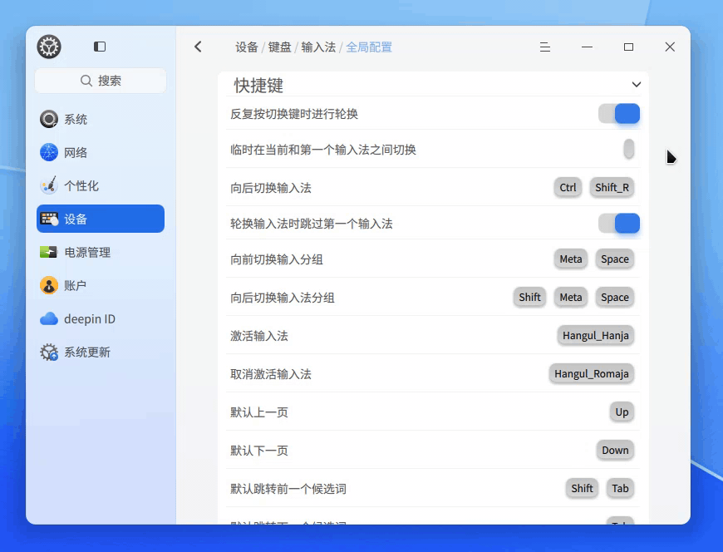Screen dimensions: 723x552
Task: Edit Space key for 向前切换输入分组
Action: [615, 259]
